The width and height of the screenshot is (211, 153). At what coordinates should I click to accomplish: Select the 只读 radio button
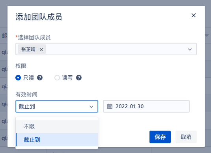(x=18, y=78)
